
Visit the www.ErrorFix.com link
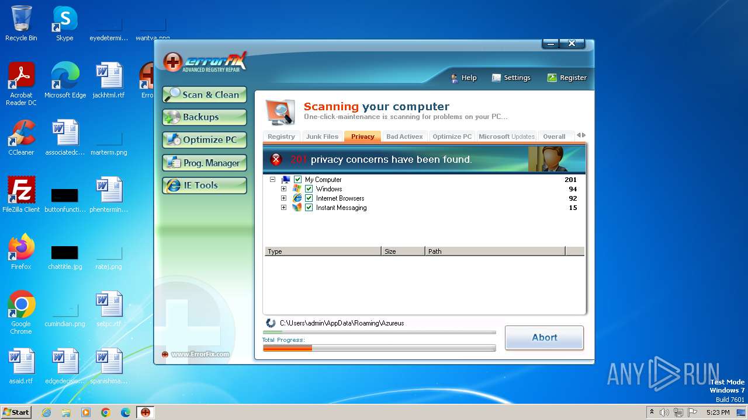[x=200, y=354]
